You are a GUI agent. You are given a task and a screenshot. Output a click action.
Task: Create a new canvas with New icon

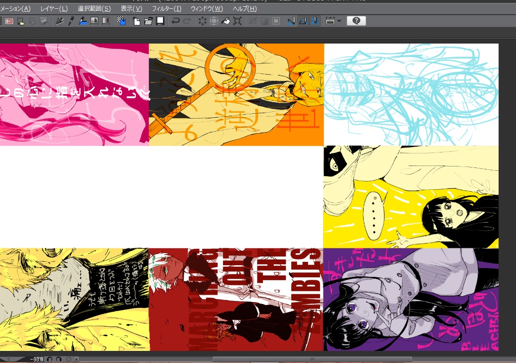click(136, 21)
